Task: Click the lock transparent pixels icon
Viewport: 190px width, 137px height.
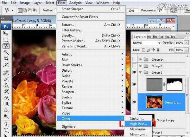Action: tap(144, 50)
